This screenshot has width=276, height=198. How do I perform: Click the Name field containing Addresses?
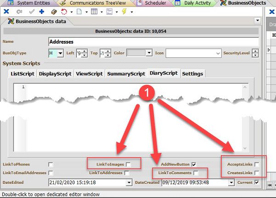(156, 42)
